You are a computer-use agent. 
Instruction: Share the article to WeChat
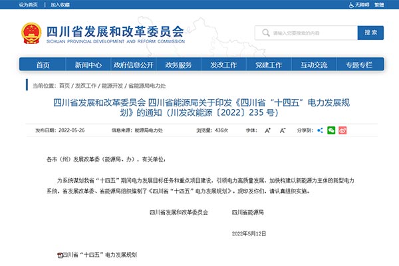click(x=331, y=130)
